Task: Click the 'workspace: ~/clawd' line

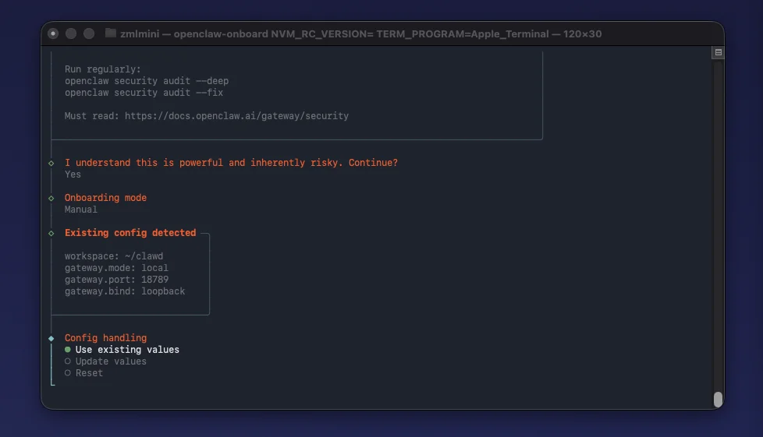Action: pos(114,256)
